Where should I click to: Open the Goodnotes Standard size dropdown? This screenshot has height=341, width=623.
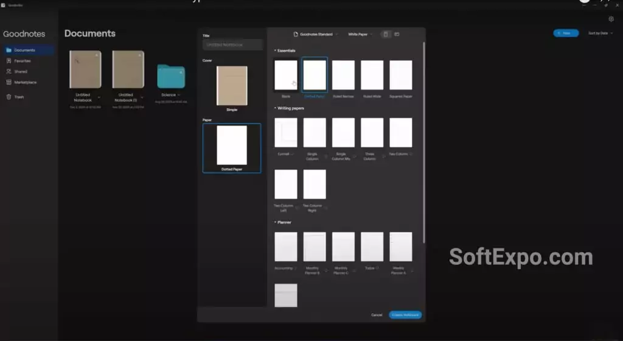(316, 34)
